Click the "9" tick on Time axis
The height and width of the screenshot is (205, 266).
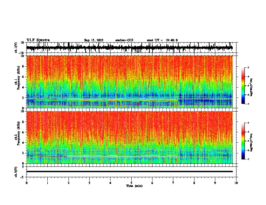click(x=215, y=183)
